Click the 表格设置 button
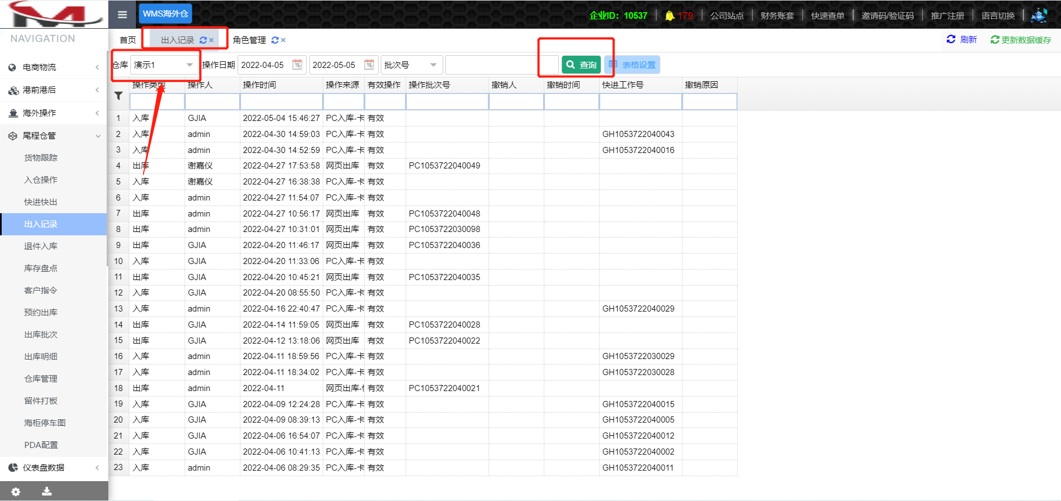The image size is (1061, 501). tap(632, 65)
